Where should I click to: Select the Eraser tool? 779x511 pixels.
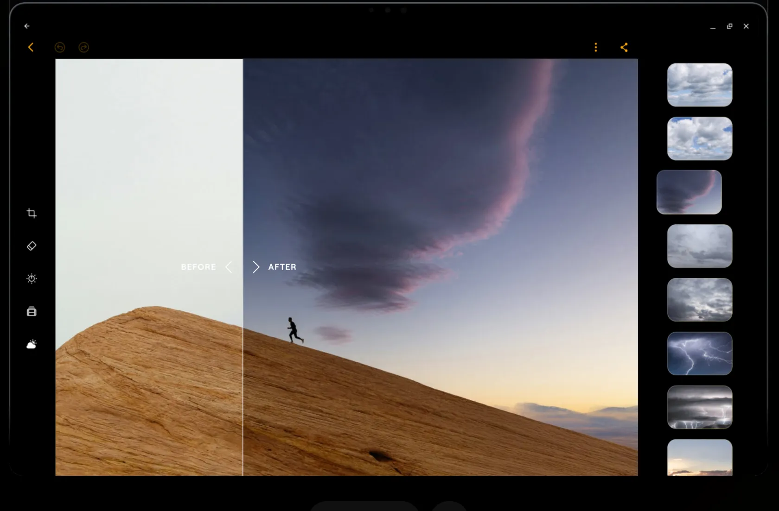(31, 246)
